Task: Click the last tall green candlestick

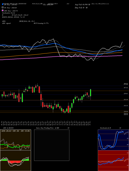Action: click(x=91, y=93)
